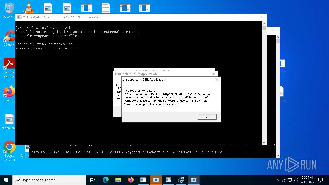
Task: Close the background console window
Action: pyautogui.click(x=274, y=31)
